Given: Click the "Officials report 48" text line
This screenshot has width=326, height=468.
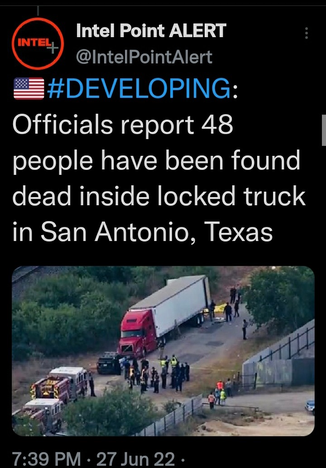Looking at the screenshot, I should coord(123,125).
